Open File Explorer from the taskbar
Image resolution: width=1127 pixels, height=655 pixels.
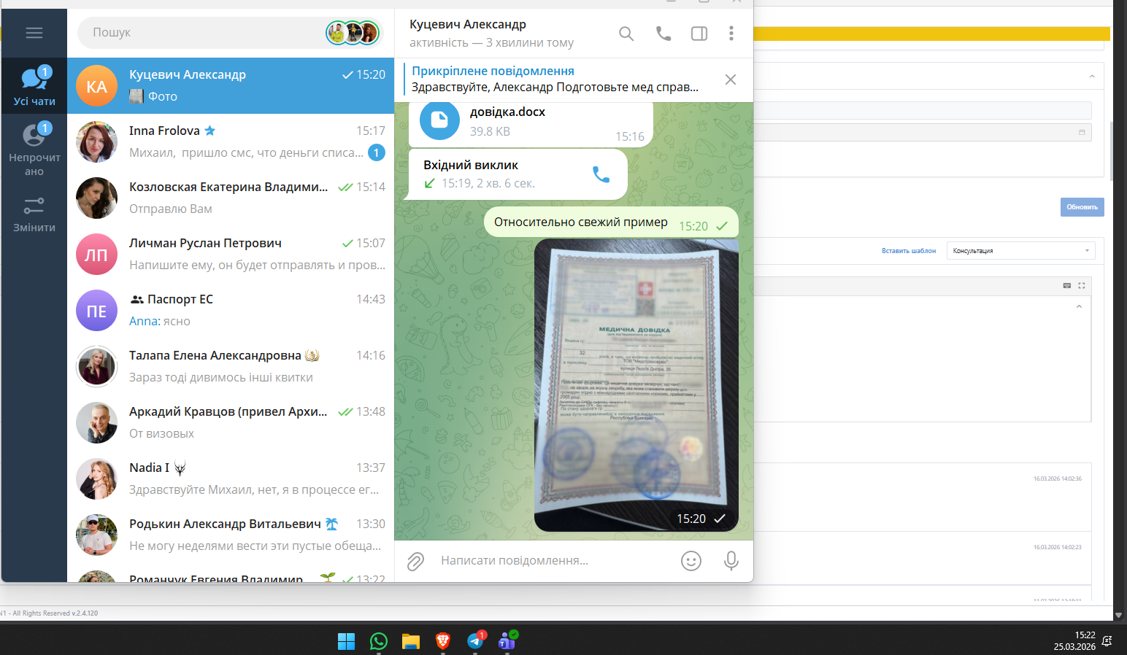(411, 641)
